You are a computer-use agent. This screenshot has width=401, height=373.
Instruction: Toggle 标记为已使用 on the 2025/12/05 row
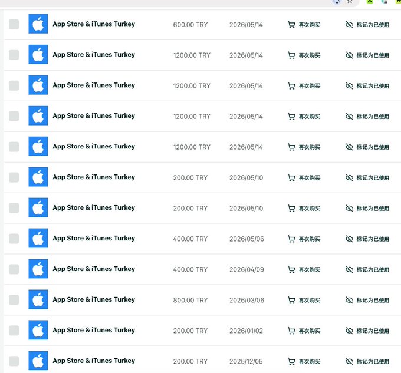pyautogui.click(x=367, y=361)
